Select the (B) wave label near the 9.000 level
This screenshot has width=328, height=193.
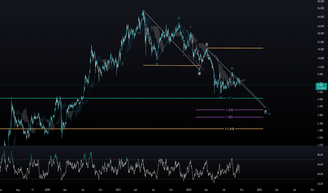pos(232,68)
